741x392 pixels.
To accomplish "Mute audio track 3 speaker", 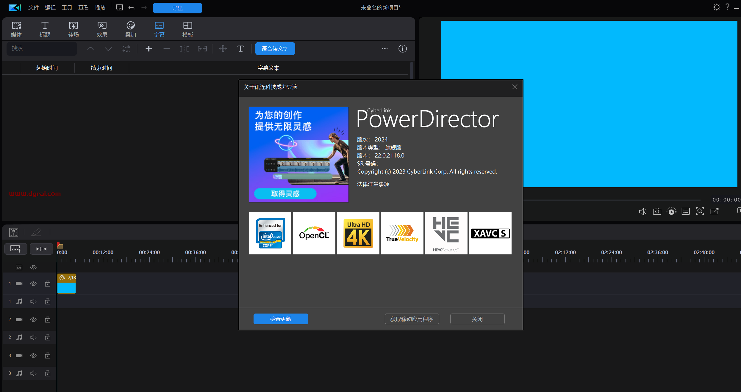I will tap(33, 373).
